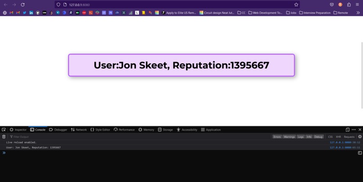Open the Memory tab
The image size is (363, 182).
(146, 130)
